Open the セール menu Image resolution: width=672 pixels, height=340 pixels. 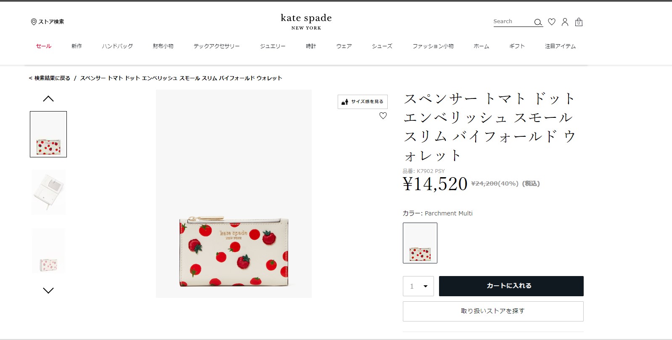pyautogui.click(x=44, y=46)
